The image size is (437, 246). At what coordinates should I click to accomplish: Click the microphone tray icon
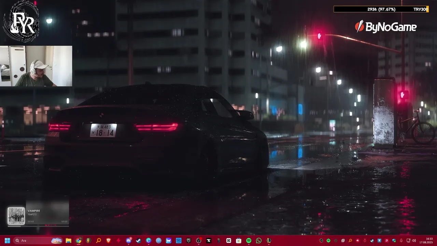tap(401, 241)
